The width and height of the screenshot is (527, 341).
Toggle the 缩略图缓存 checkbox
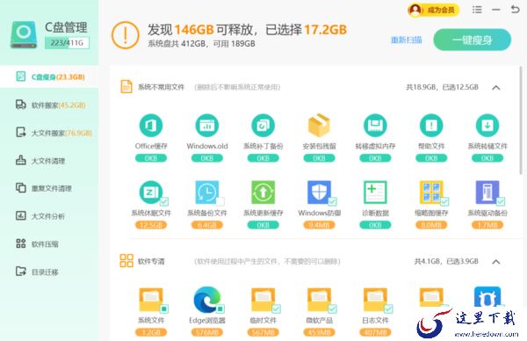444,201
